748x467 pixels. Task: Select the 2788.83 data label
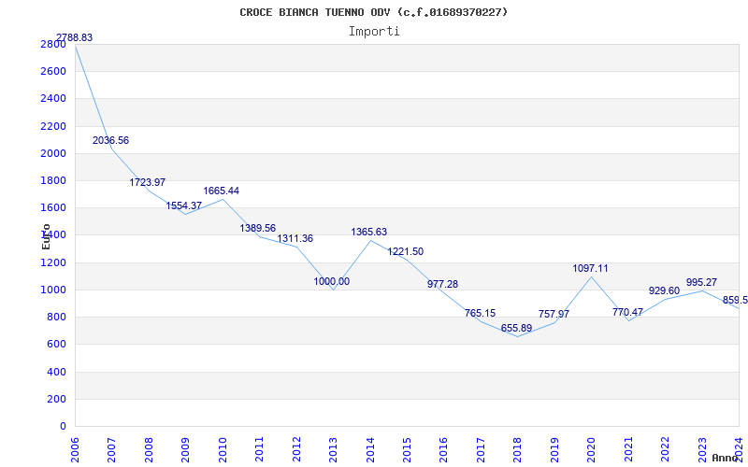tap(75, 37)
